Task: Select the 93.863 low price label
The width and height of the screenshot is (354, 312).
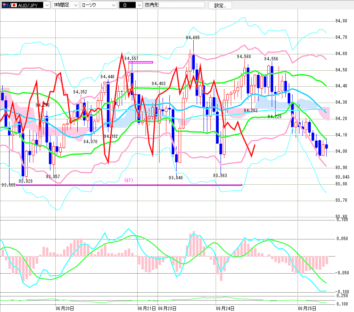Action: coord(220,176)
